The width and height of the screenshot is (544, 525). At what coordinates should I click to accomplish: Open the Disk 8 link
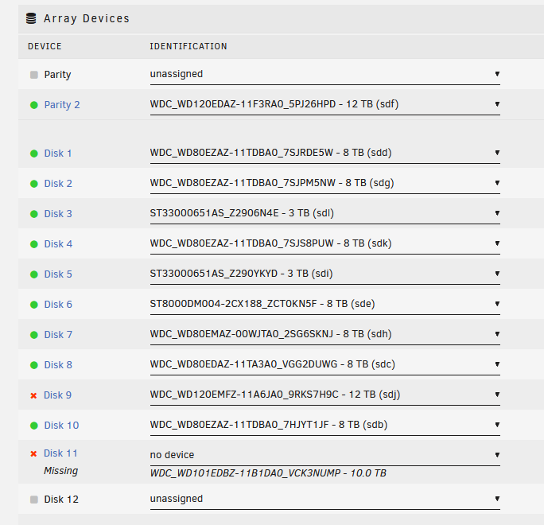58,364
